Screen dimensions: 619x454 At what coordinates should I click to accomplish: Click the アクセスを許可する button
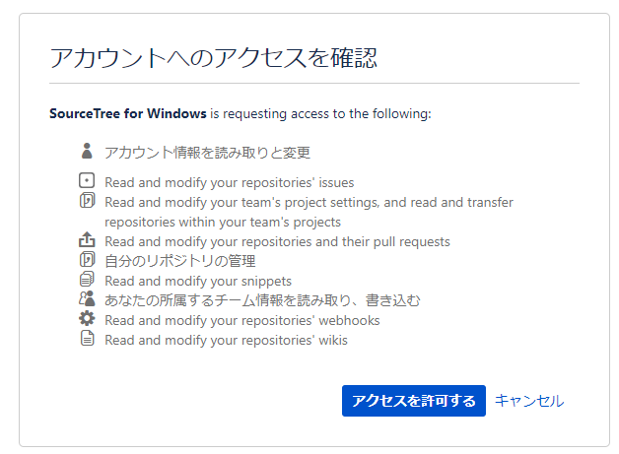(x=413, y=401)
